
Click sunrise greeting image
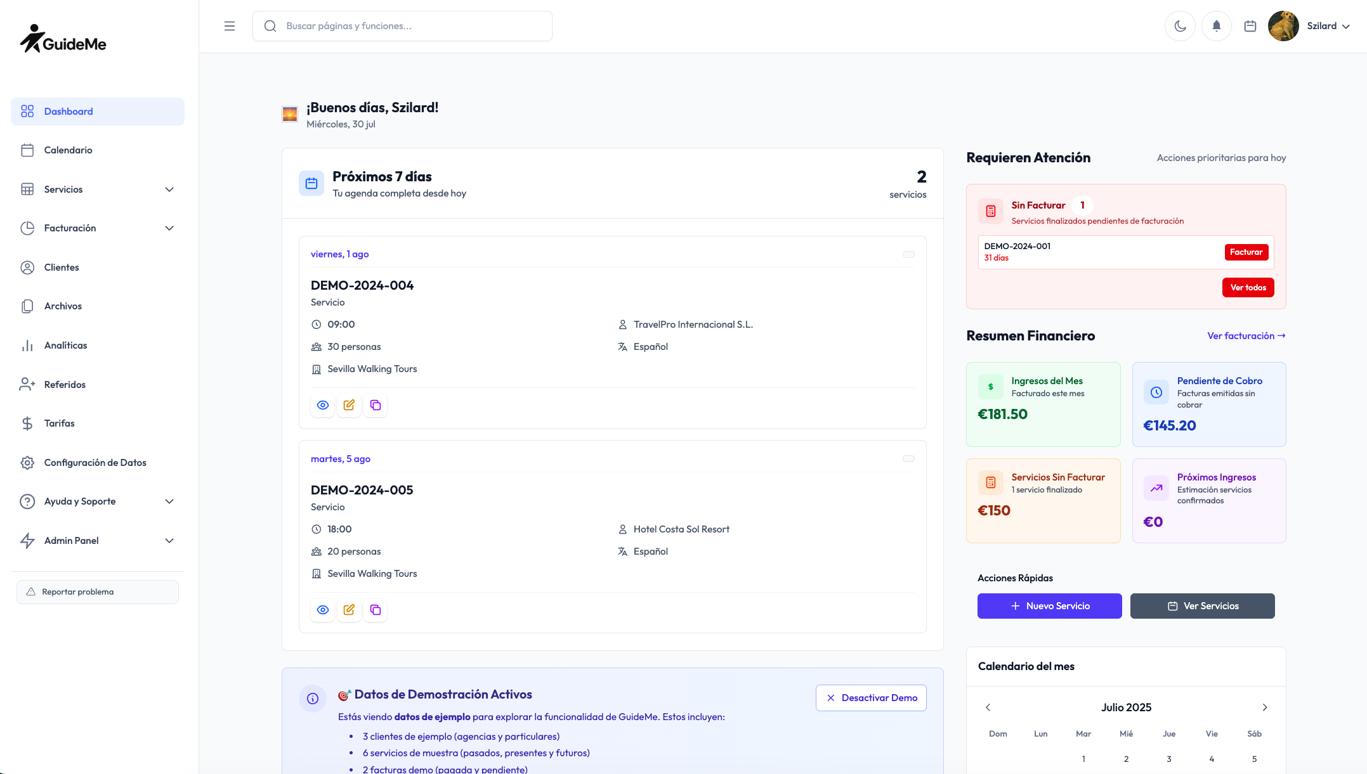290,115
